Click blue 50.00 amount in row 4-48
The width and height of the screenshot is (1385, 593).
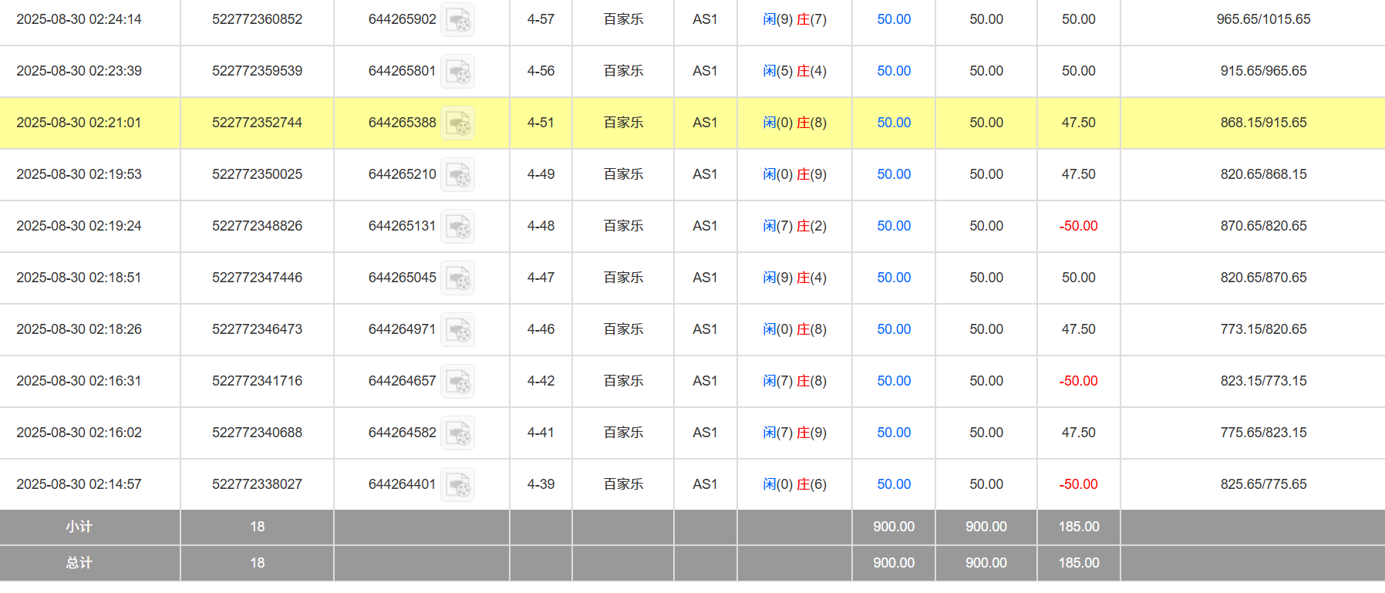click(x=894, y=226)
